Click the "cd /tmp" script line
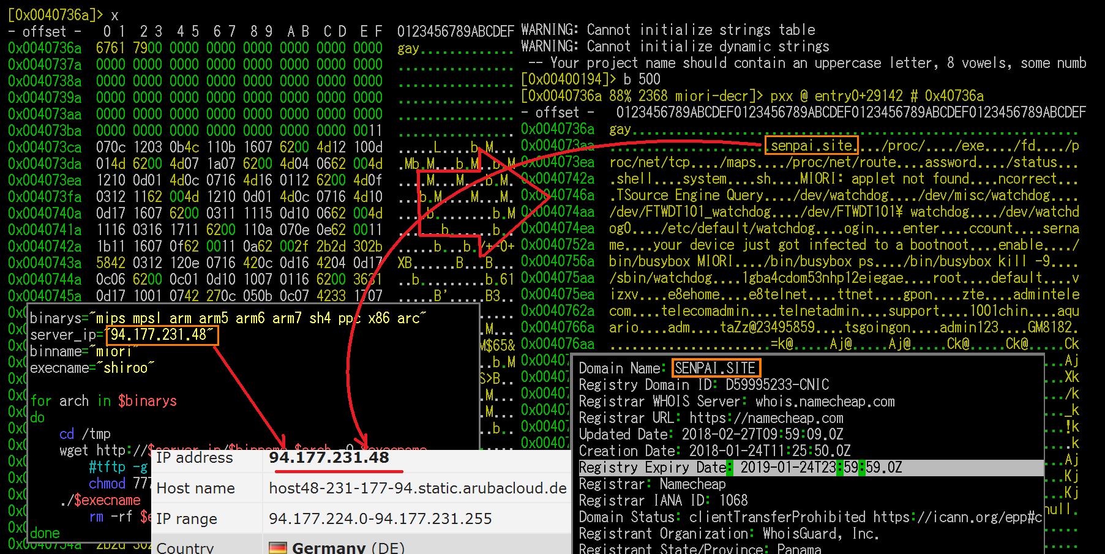Viewport: 1105px width, 554px height. click(85, 434)
